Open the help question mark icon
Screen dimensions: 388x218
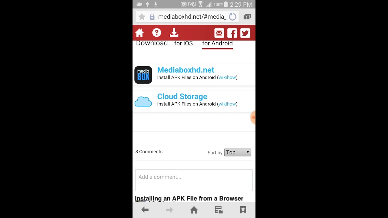pyautogui.click(x=157, y=33)
